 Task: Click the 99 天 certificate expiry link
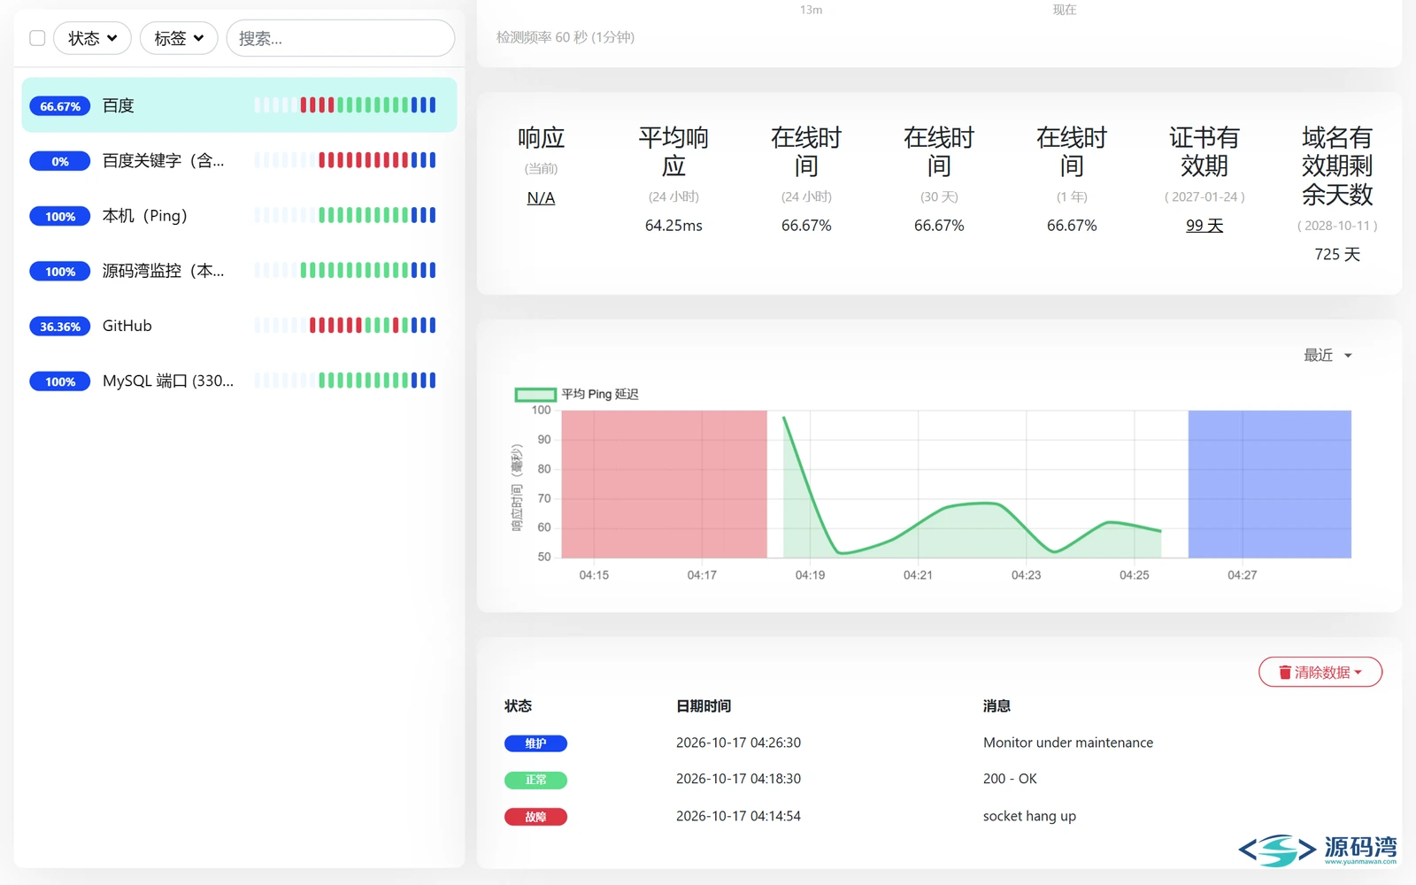point(1204,226)
